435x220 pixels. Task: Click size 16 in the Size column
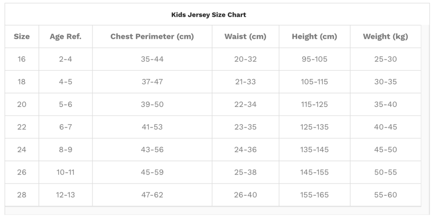click(x=22, y=59)
